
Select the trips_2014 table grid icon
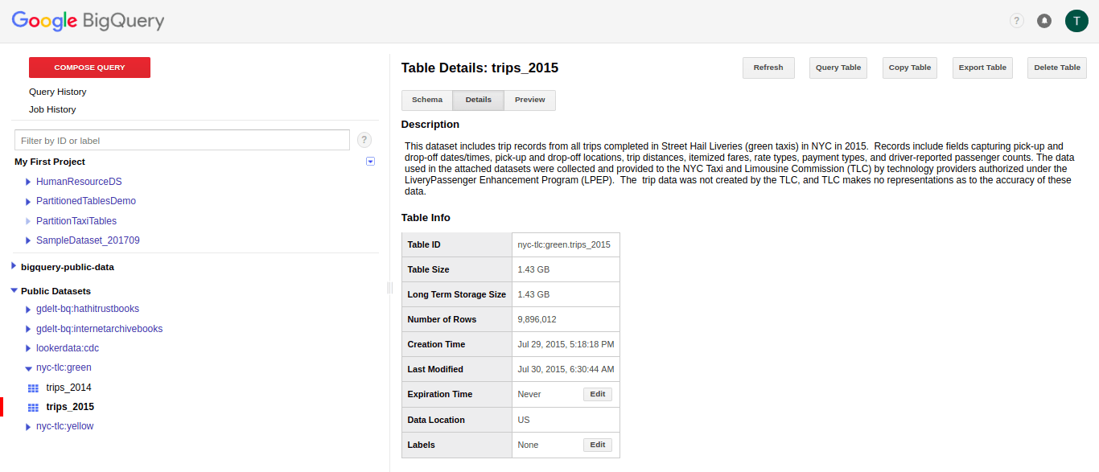pyautogui.click(x=32, y=387)
